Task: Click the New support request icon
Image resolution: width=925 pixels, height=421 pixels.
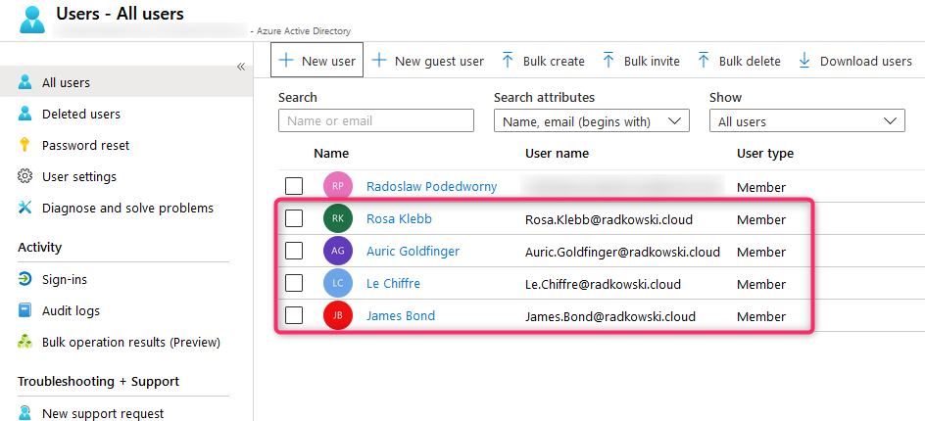Action: (25, 413)
